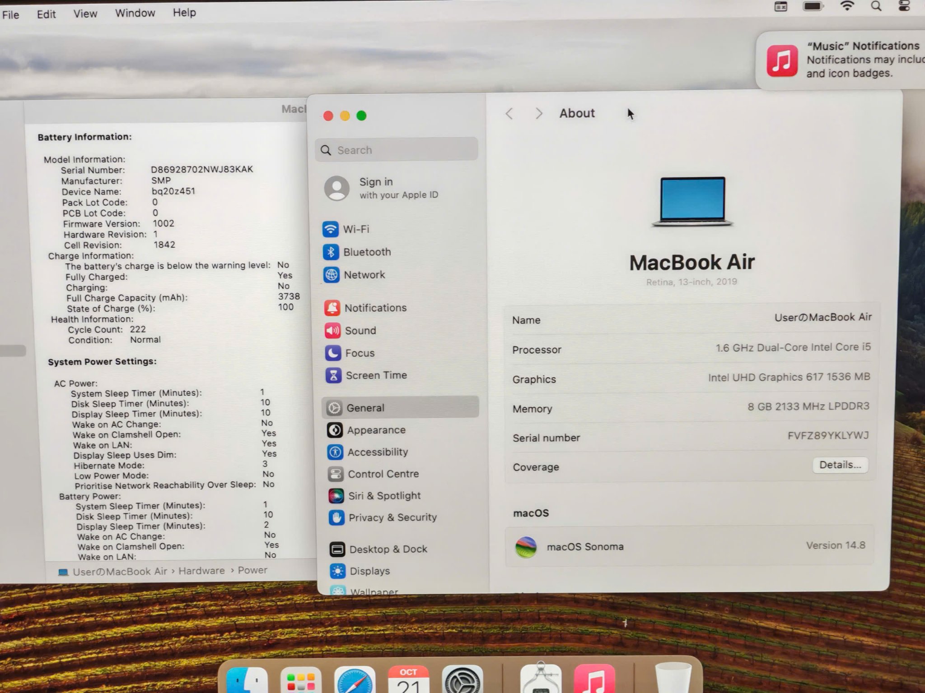Open Screen Time settings
The image size is (925, 693).
[376, 375]
